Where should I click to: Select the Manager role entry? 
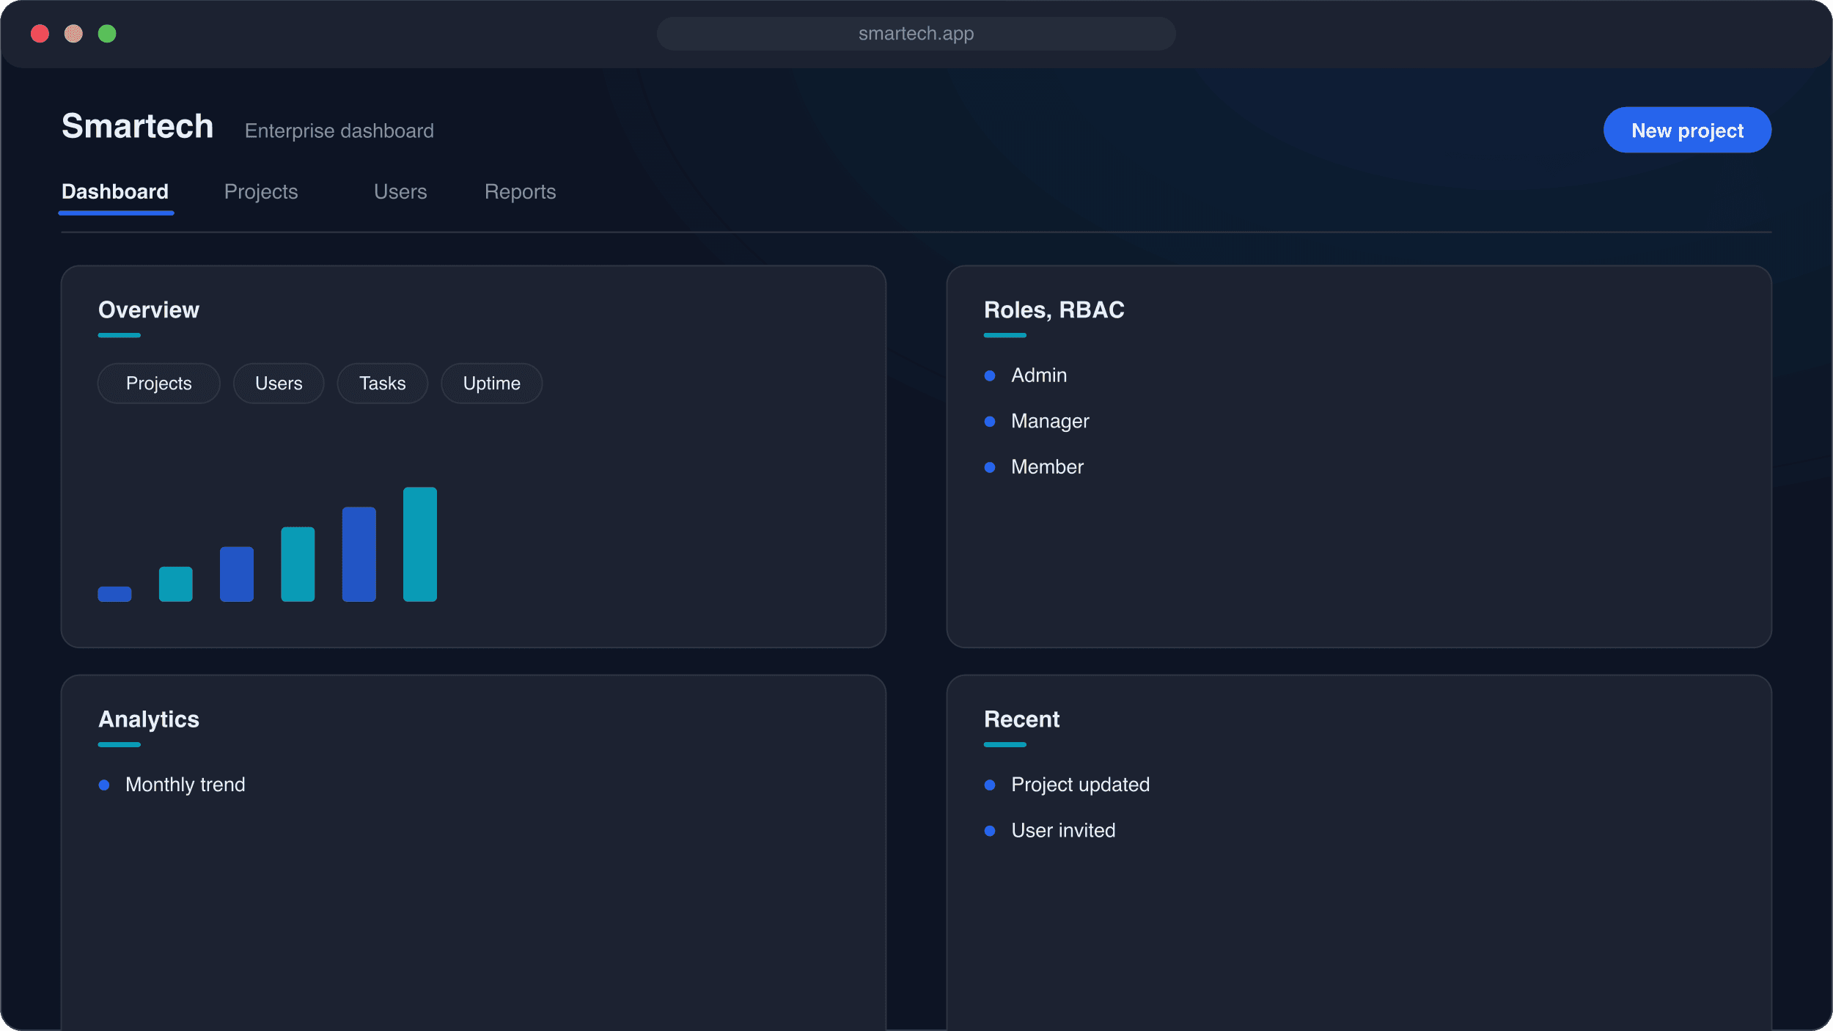pos(1049,421)
